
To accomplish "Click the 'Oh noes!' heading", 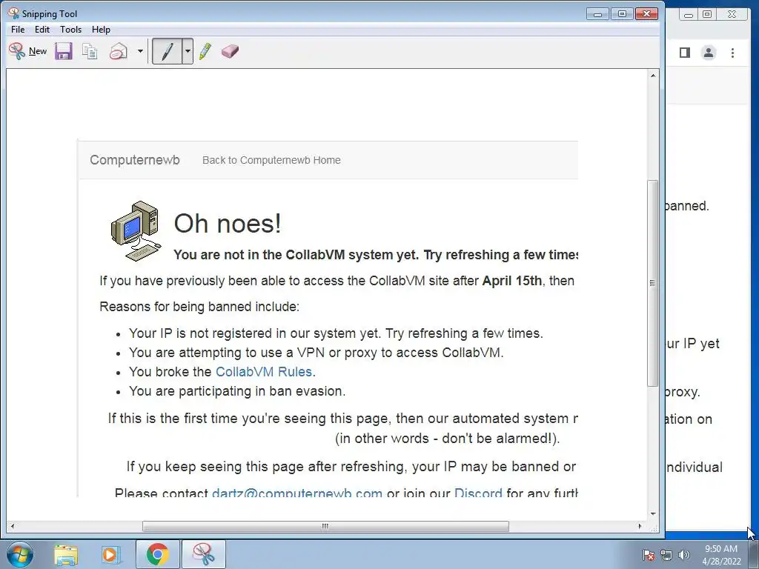I will point(228,224).
